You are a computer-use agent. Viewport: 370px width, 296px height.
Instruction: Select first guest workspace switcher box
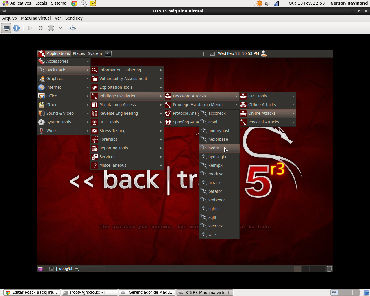(298, 269)
